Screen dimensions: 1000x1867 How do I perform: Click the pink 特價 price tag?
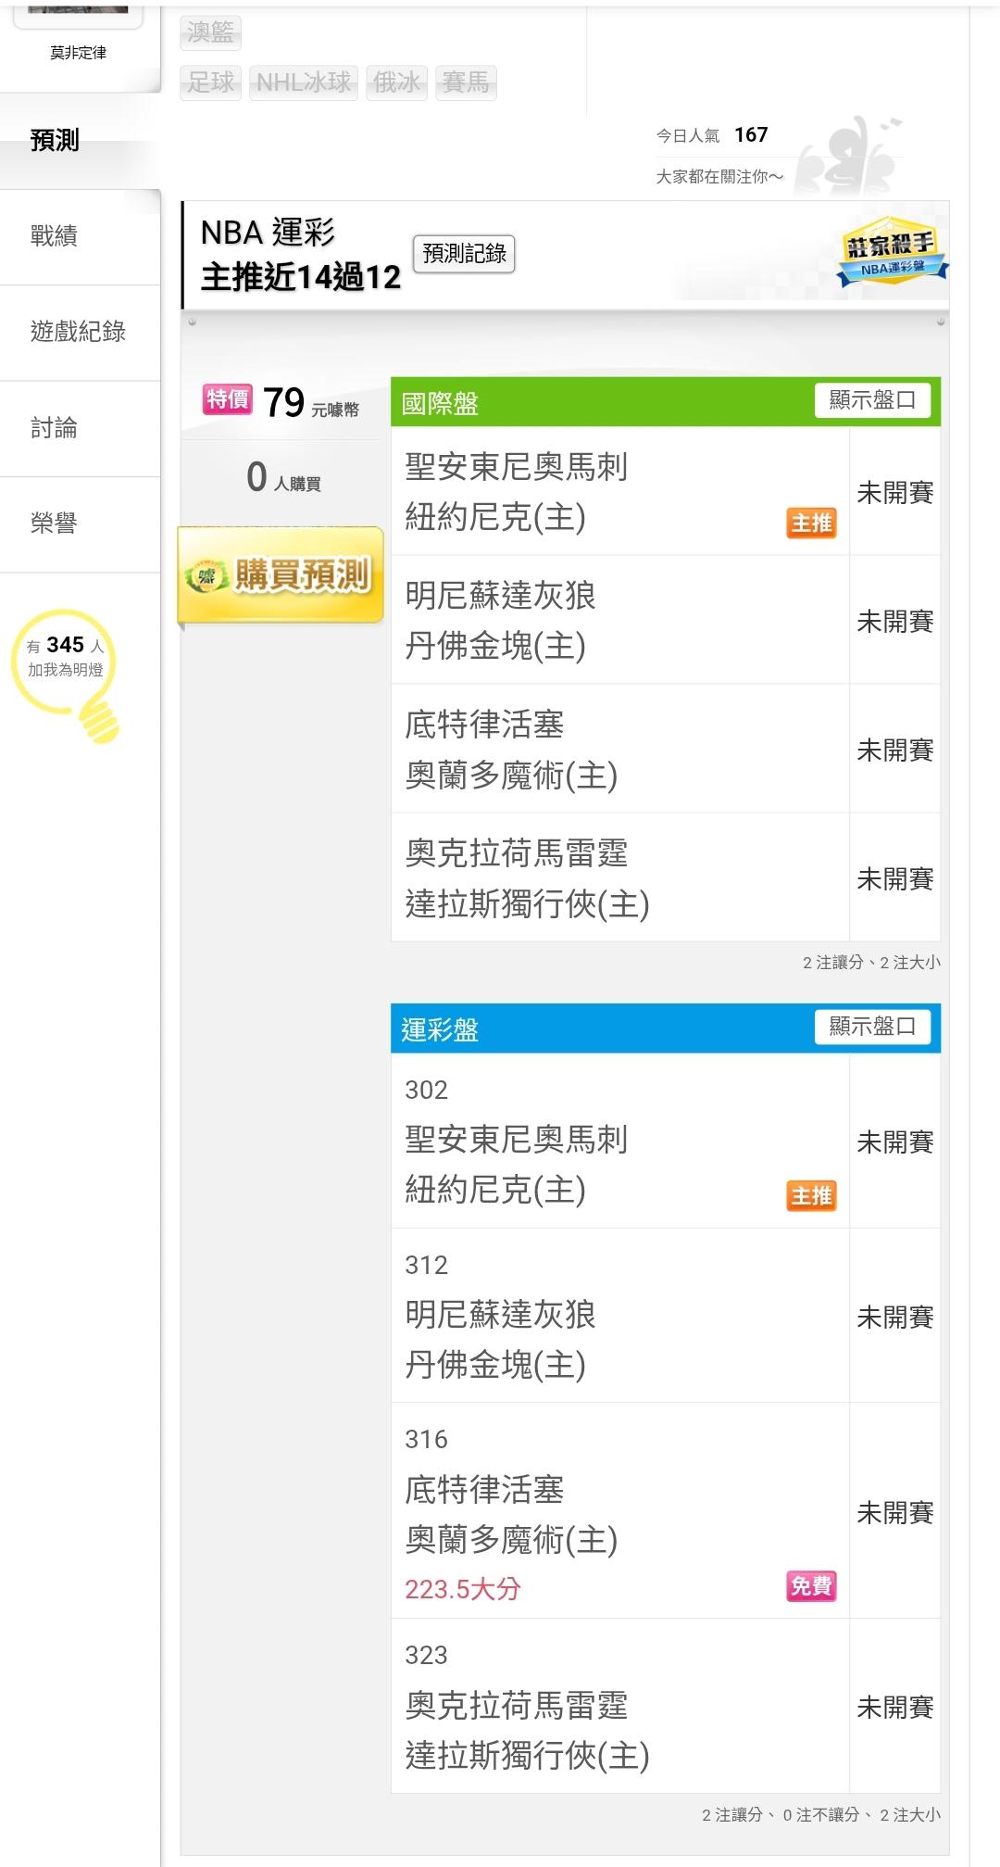227,399
